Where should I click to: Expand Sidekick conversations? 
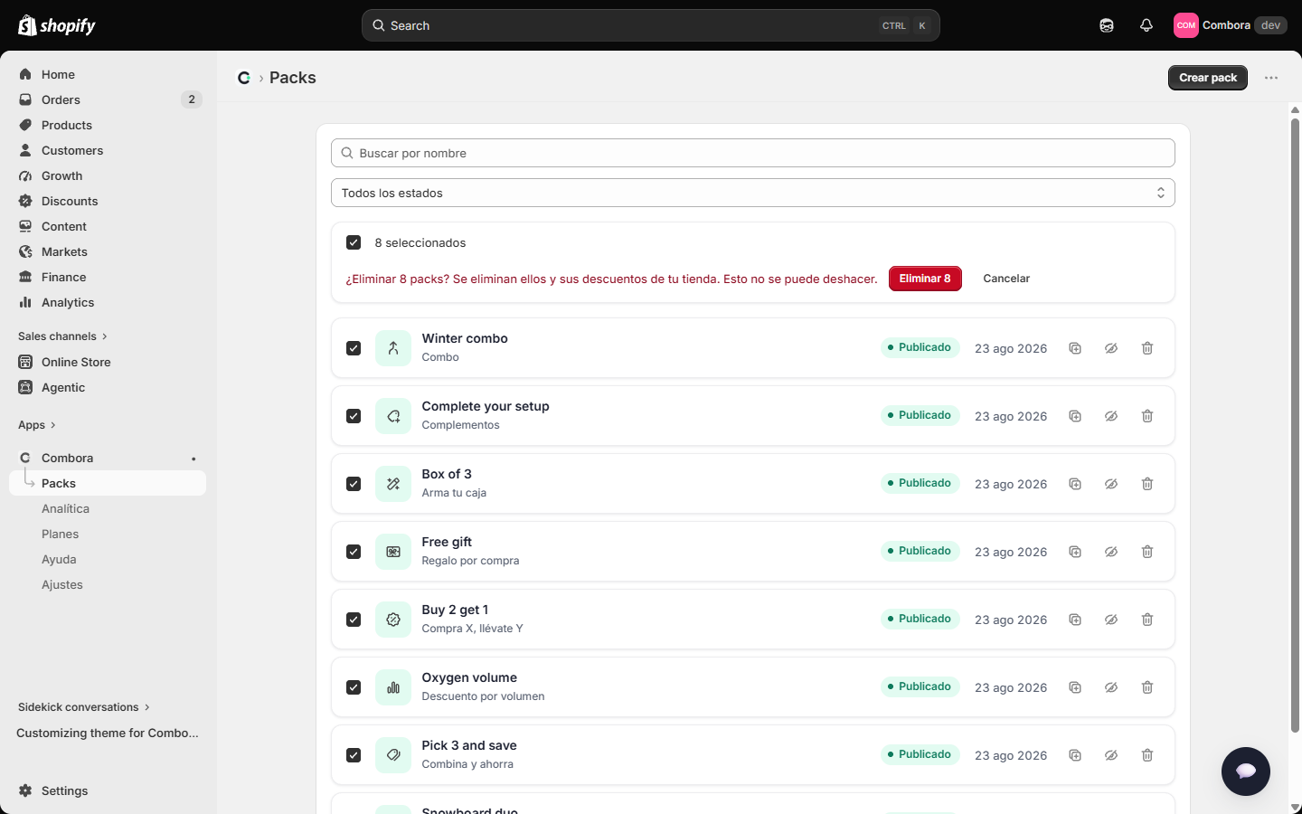click(x=84, y=707)
